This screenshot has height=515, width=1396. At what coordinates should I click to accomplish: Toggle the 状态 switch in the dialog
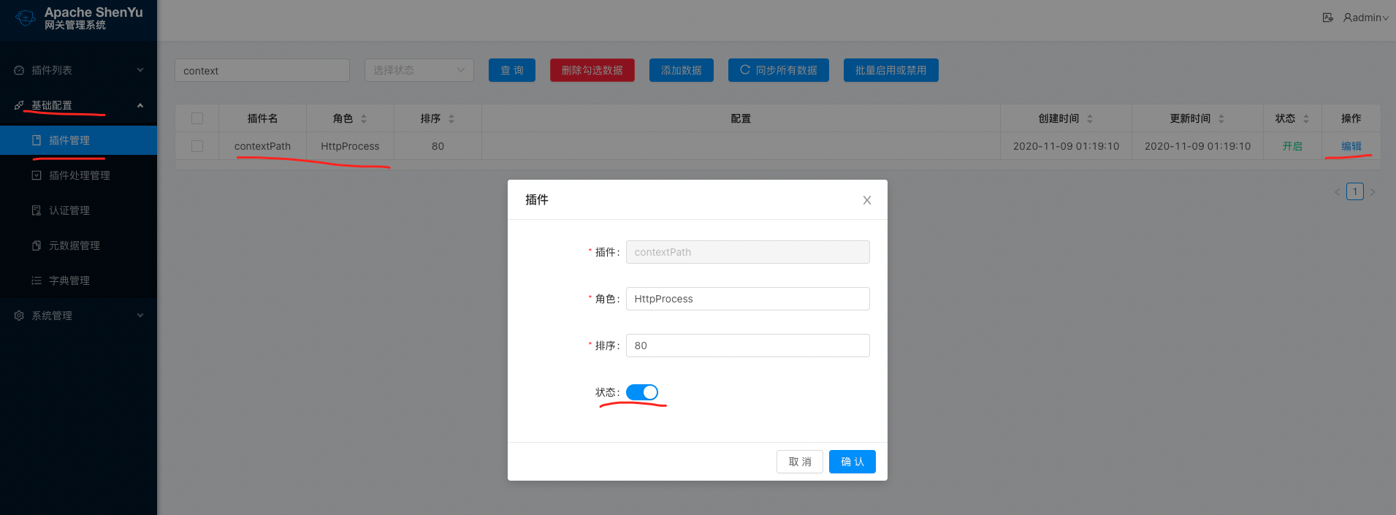pos(642,392)
